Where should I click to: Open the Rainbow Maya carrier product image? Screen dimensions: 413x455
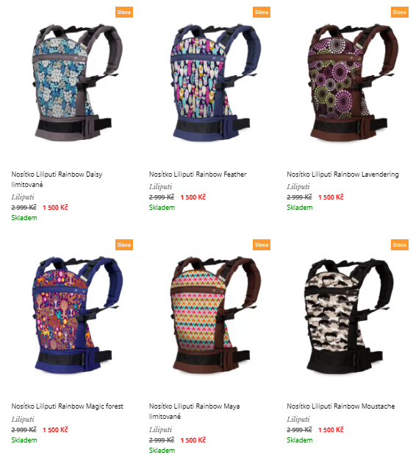coord(215,315)
